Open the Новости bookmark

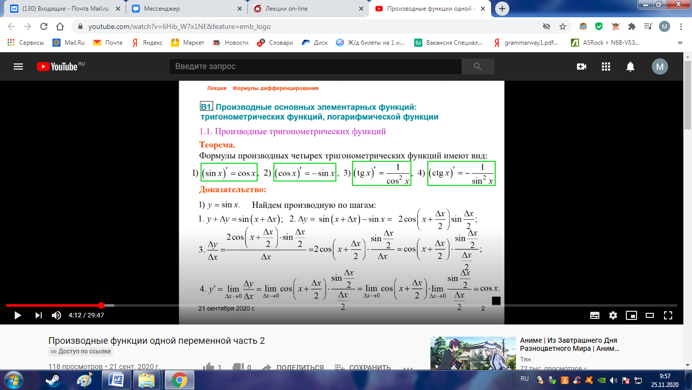[231, 43]
